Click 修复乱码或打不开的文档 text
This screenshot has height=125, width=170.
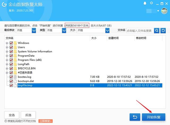22,121
